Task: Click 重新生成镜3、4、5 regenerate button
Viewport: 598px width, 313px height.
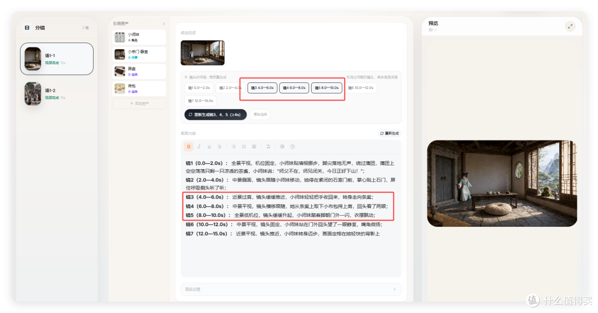Action: click(215, 114)
